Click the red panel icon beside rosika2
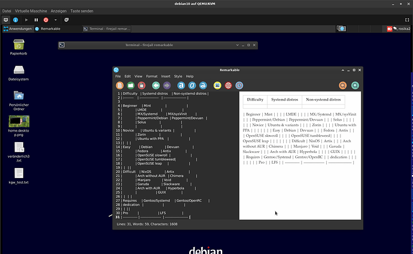Screen dimensions: 413x254 (x=390, y=29)
